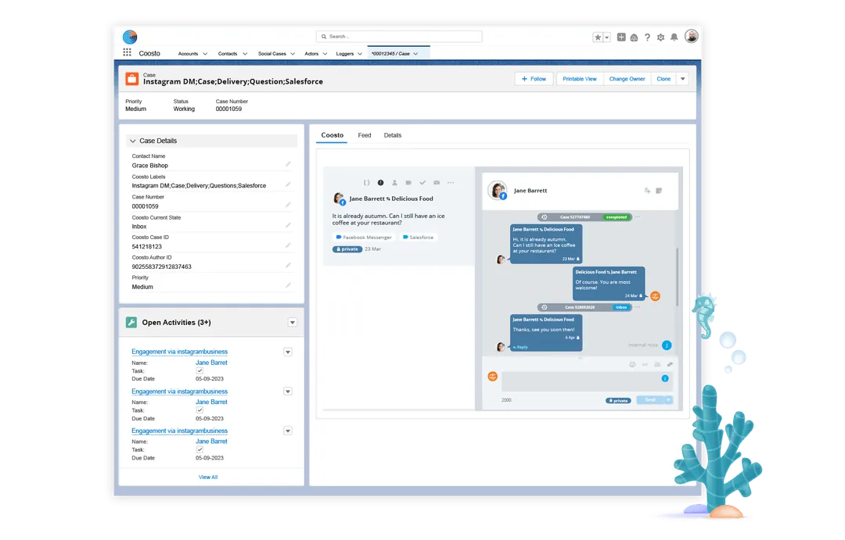Edit the Coosto Author ID pencil icon

point(288,266)
